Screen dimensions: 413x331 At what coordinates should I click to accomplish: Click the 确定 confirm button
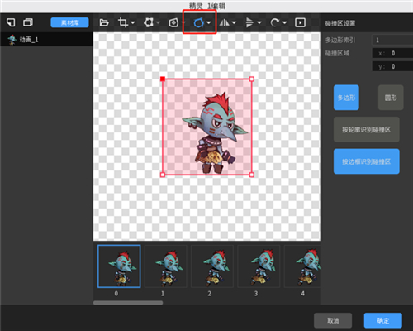383,320
